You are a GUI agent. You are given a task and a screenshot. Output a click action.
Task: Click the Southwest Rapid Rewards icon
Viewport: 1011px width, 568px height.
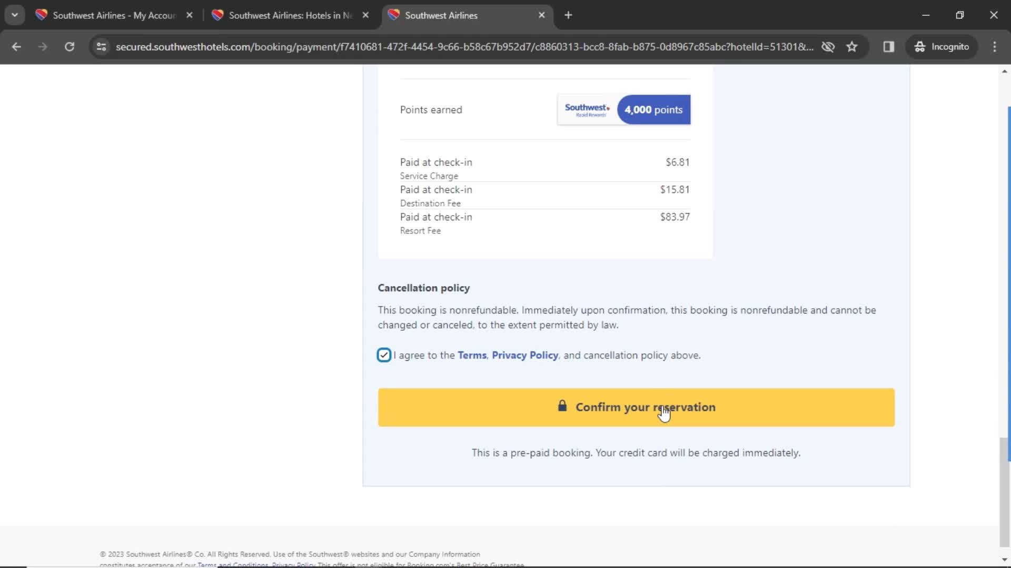click(587, 109)
